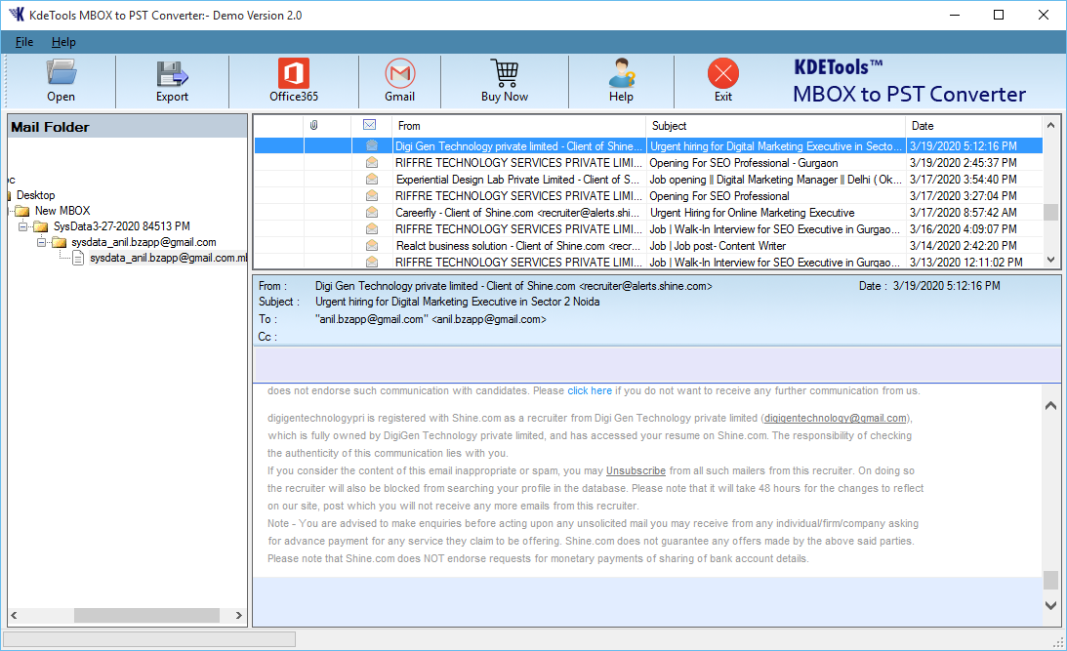Click the attachment paperclip column header
This screenshot has height=651, width=1067.
(x=313, y=125)
